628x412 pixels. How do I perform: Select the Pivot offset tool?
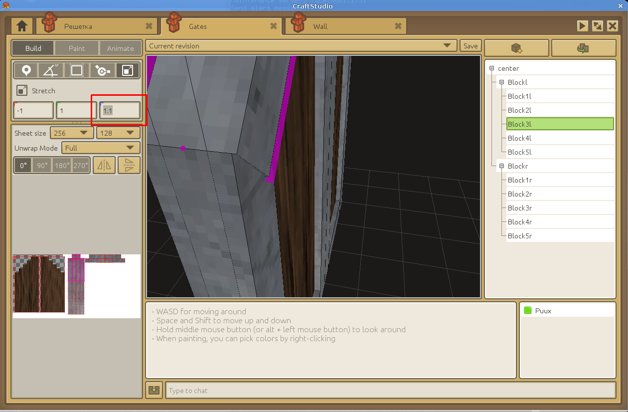click(102, 71)
